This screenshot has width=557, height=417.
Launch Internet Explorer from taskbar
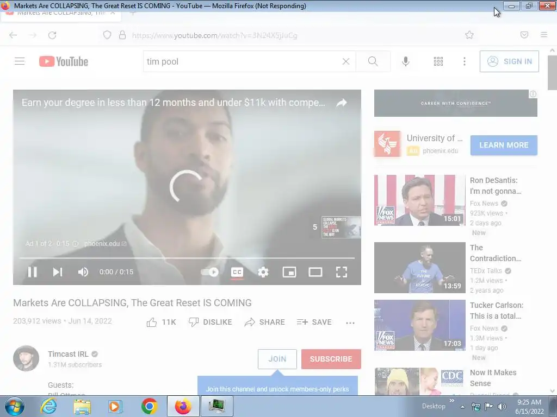tap(48, 406)
